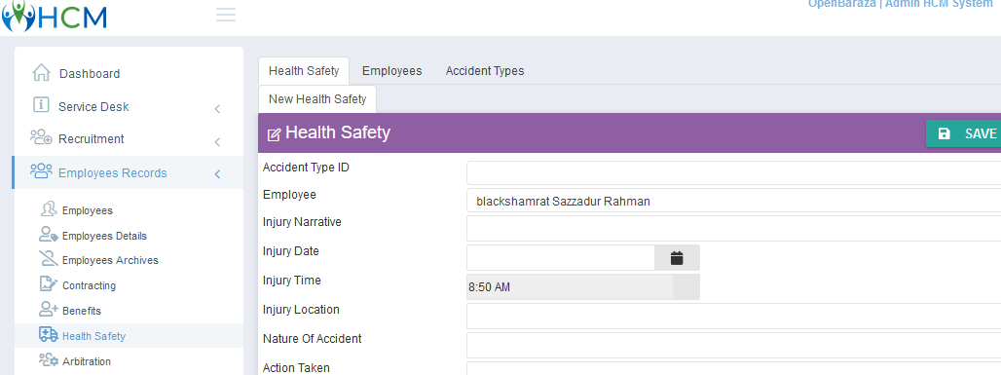Open the Employee dropdown field
This screenshot has height=375, width=1001.
pos(733,201)
